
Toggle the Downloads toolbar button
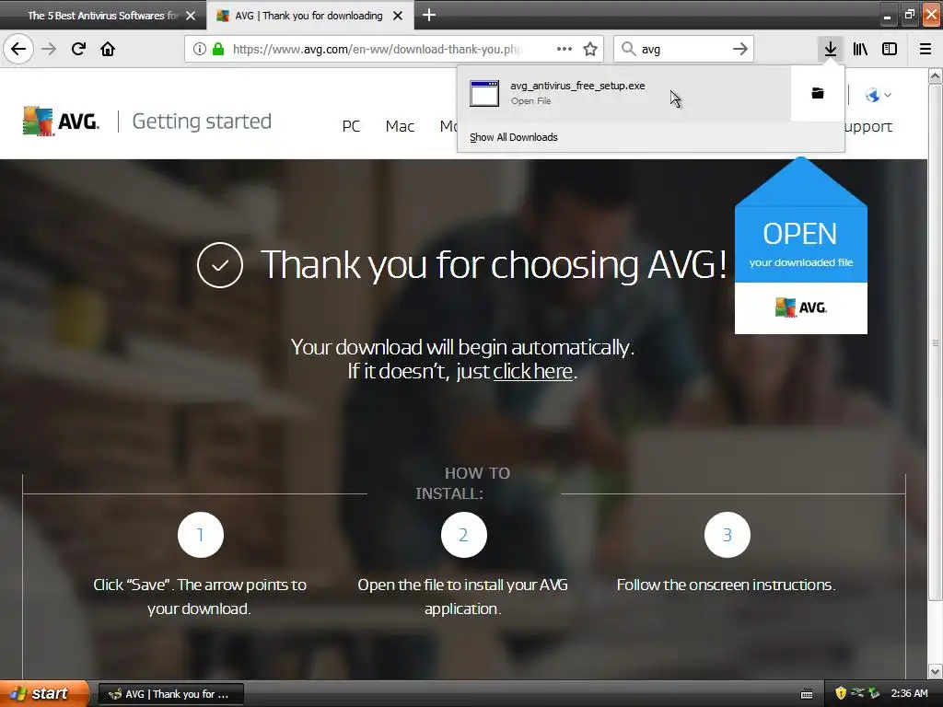(x=831, y=49)
